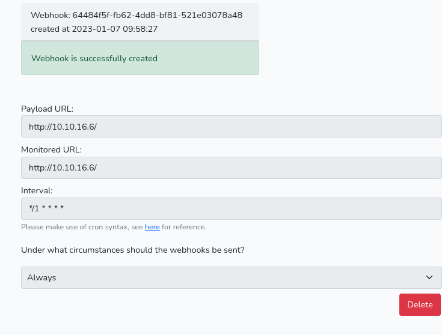442x335 pixels.
Task: Delete this webhook with the red button
Action: 420,304
